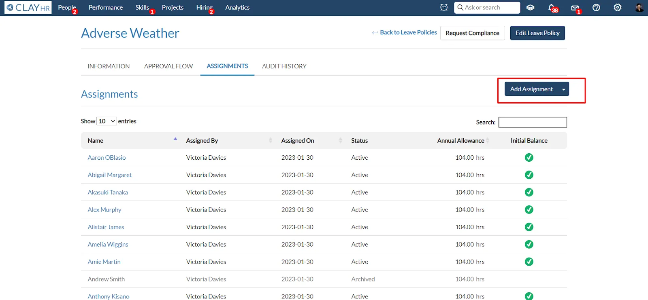
Task: Open the mail envelope icon with badge
Action: point(575,8)
